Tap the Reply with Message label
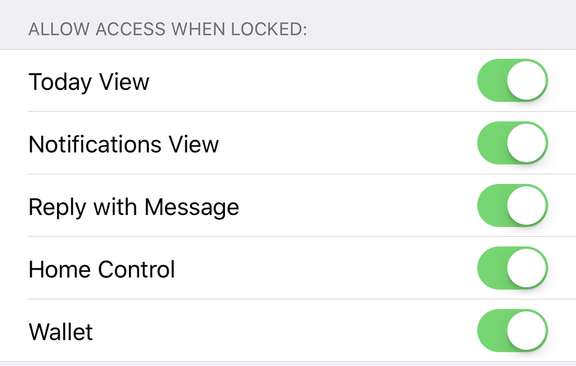The image size is (576, 366). click(133, 206)
